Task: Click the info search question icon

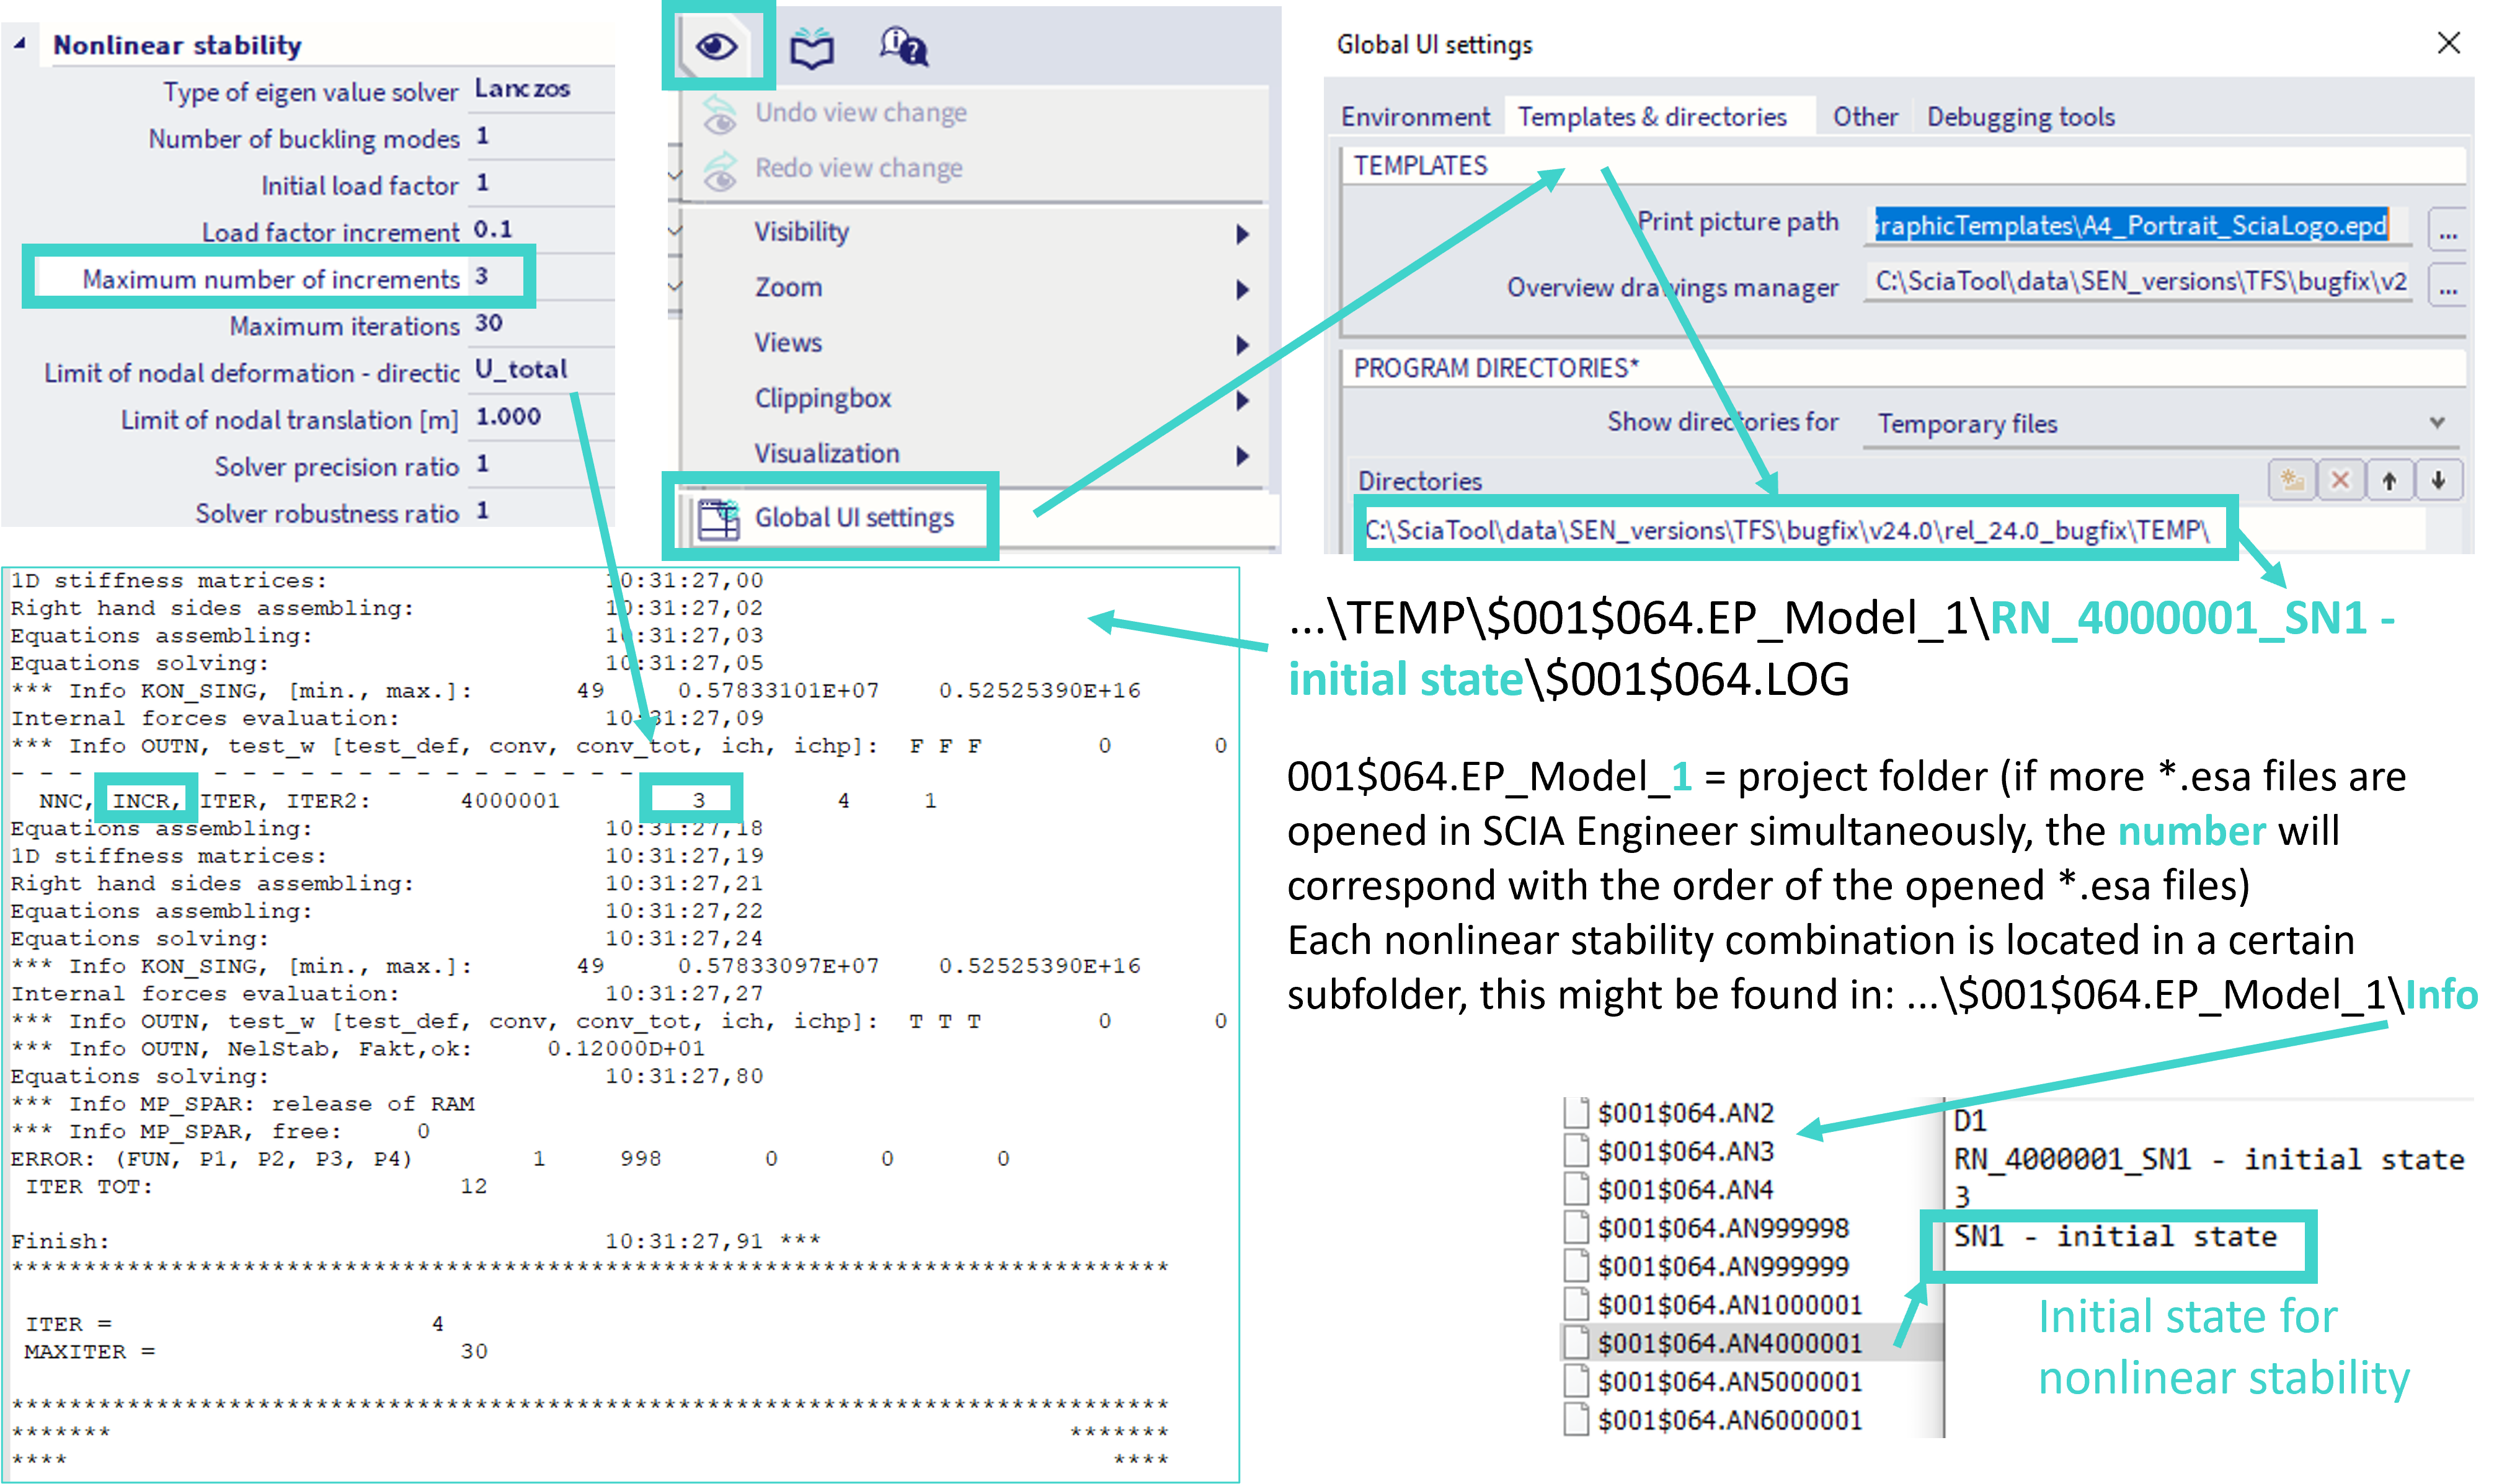Action: pyautogui.click(x=903, y=46)
